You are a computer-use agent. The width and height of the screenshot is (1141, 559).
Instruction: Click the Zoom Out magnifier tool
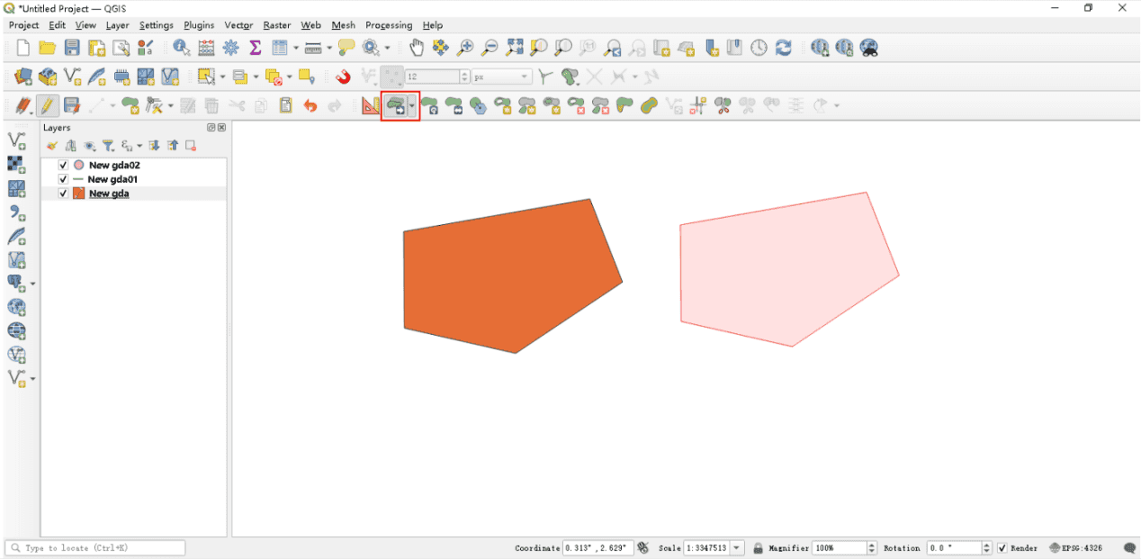(490, 48)
